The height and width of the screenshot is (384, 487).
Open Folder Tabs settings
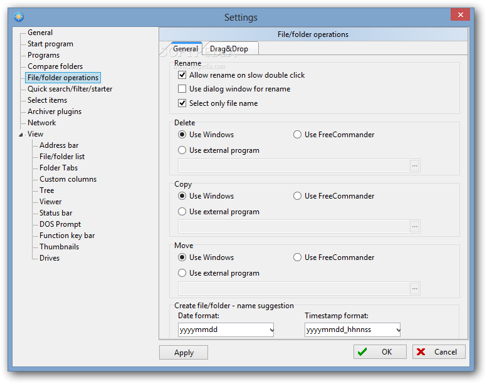click(x=59, y=168)
